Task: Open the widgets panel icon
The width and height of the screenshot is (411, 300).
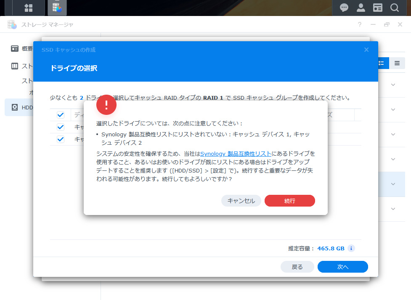Action: coord(377,8)
